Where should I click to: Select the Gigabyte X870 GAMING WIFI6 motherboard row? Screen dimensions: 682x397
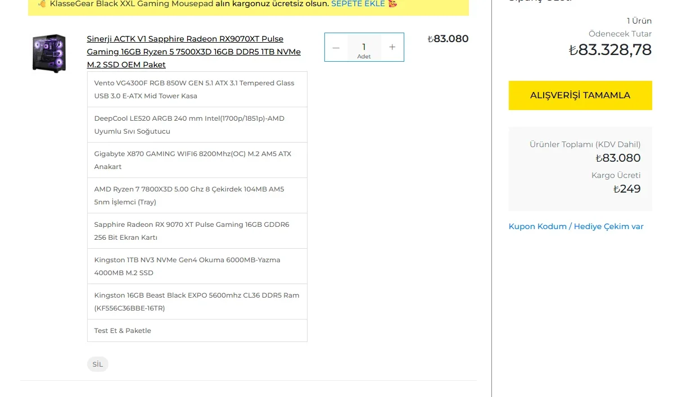coord(197,160)
